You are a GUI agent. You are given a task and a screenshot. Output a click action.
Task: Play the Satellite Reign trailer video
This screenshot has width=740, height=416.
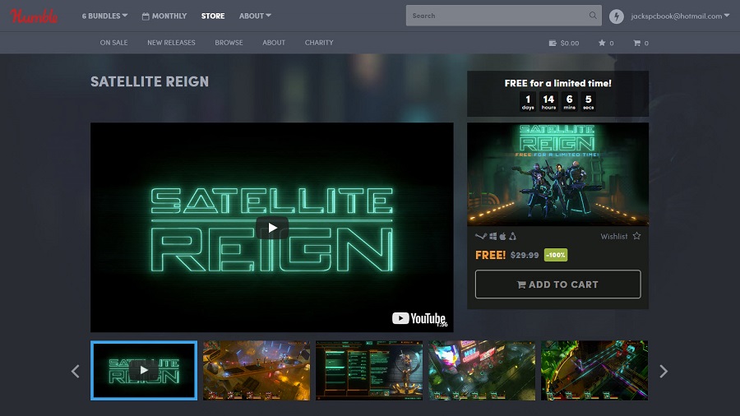[x=272, y=228]
